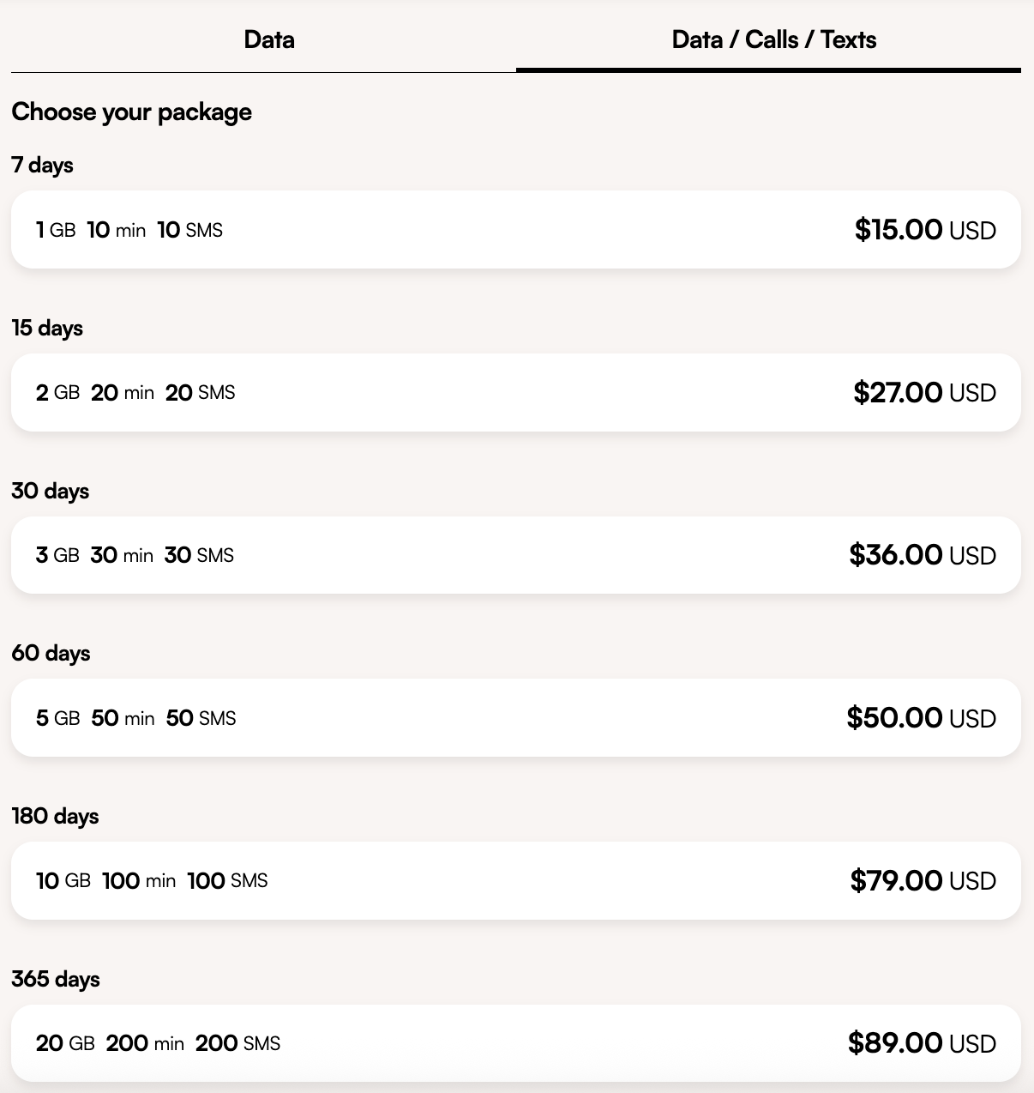Choose the 7 days 1 GB package
This screenshot has width=1034, height=1093.
514,229
